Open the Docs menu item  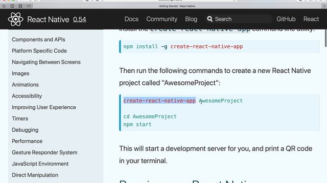point(131,19)
